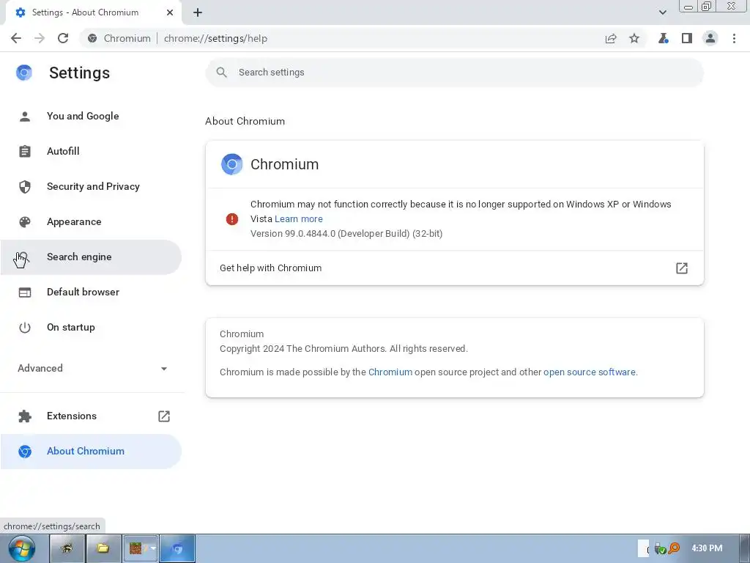Close the Settings - About Chromium tab
This screenshot has height=563, width=750.
tap(170, 12)
